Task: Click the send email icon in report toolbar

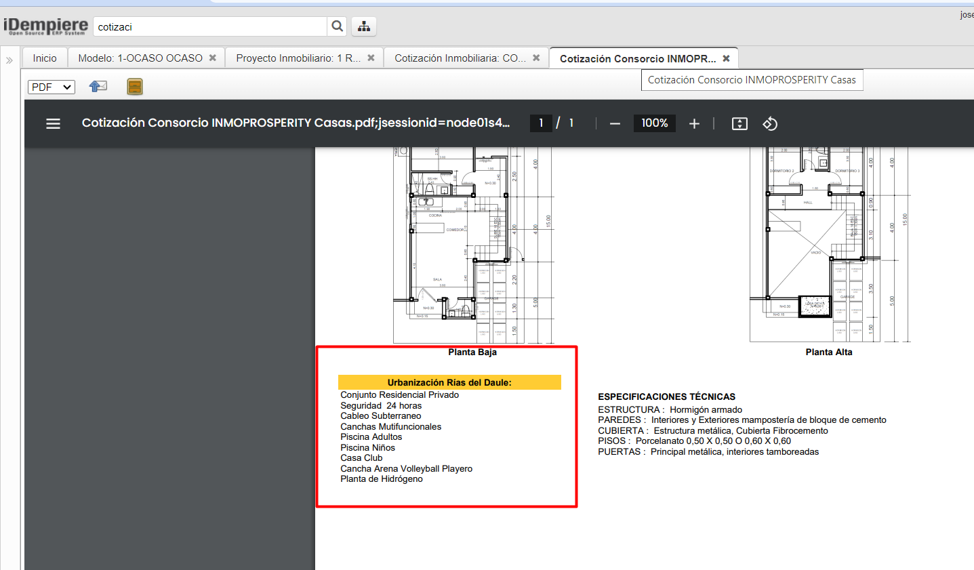Action: [x=98, y=86]
